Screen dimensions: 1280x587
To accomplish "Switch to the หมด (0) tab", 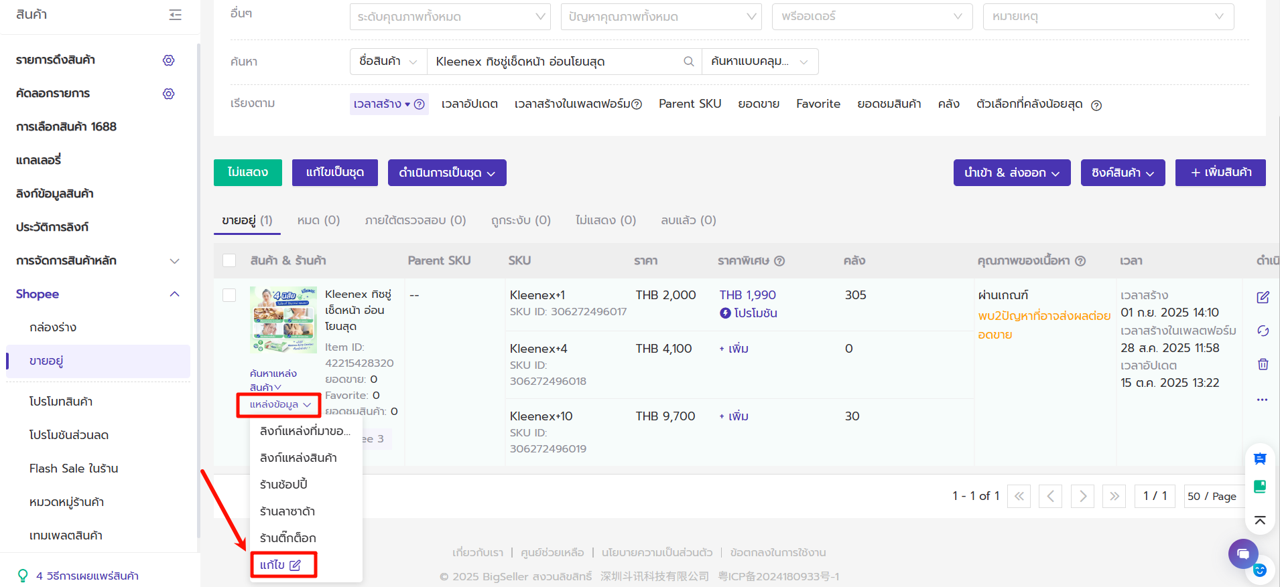I will pyautogui.click(x=318, y=220).
